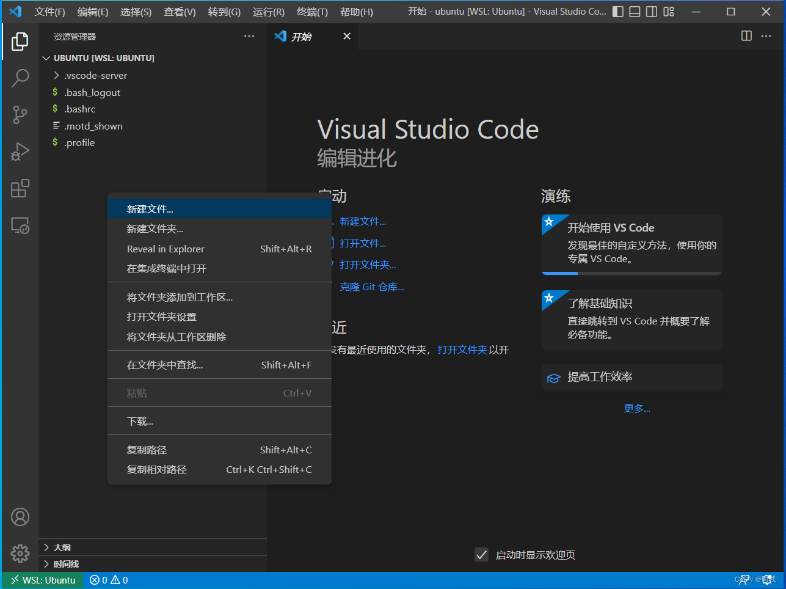Collapse the UBUNTU [WSL: UBUNTU] folder section
Screen dimensions: 786x589
pyautogui.click(x=153, y=58)
